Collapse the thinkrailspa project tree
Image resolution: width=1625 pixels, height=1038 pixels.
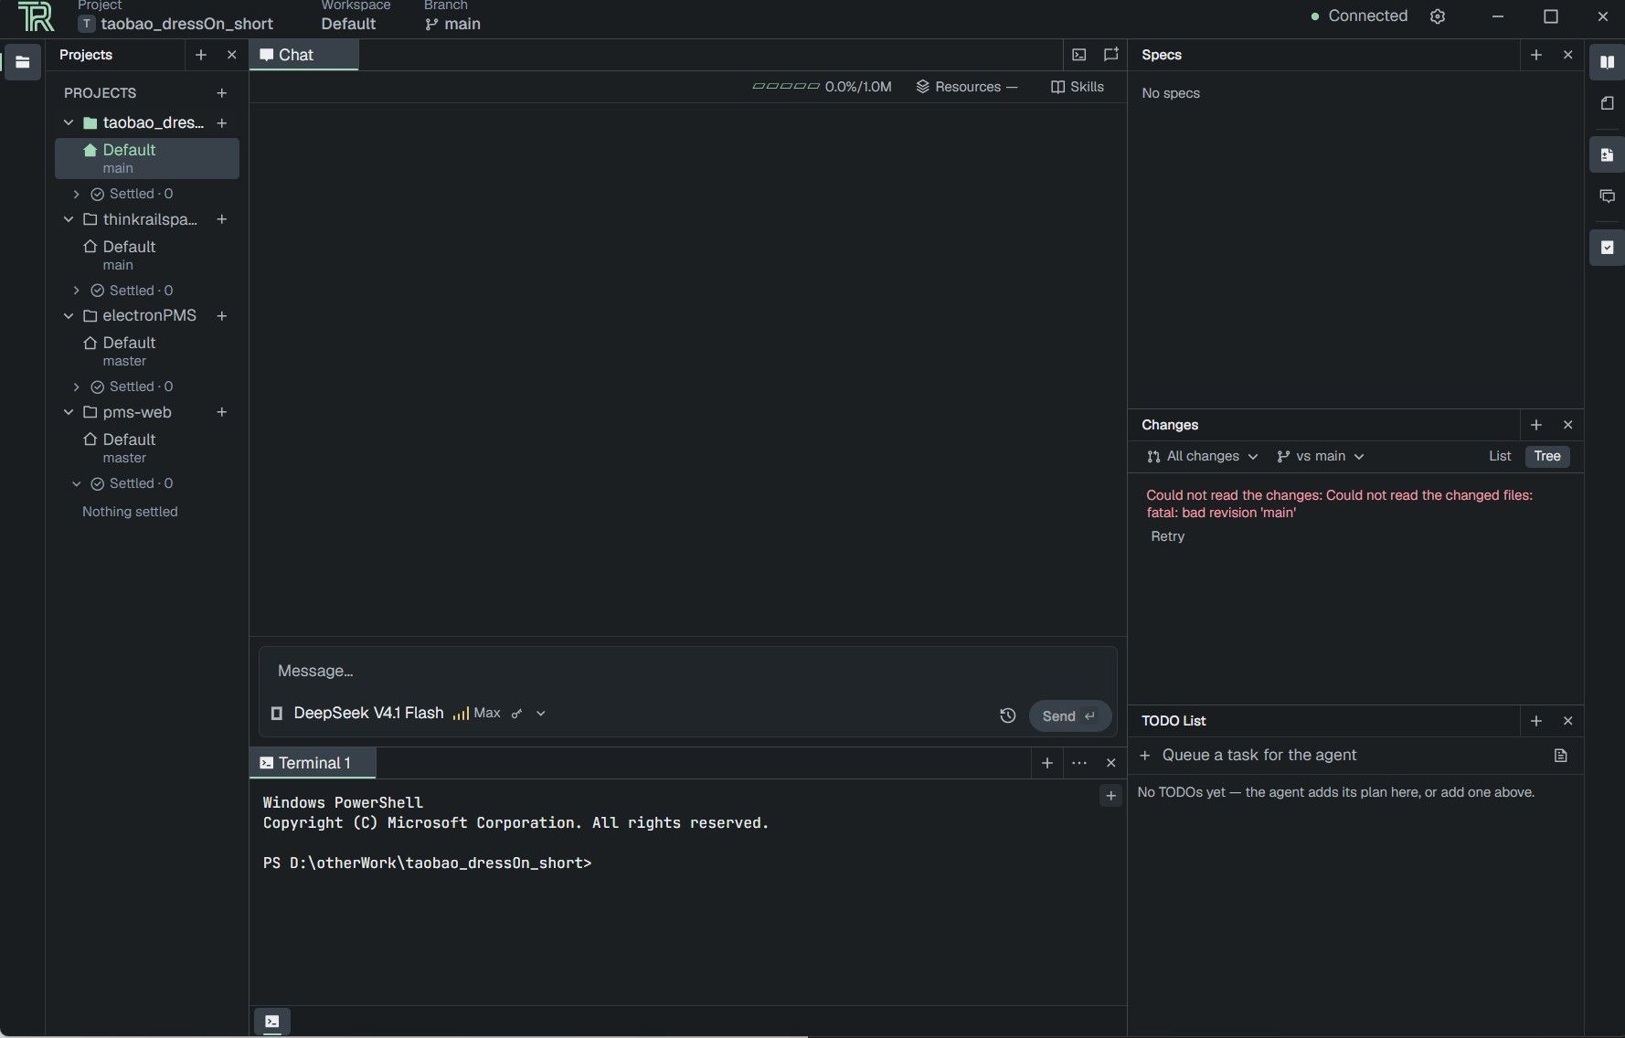[x=69, y=219]
